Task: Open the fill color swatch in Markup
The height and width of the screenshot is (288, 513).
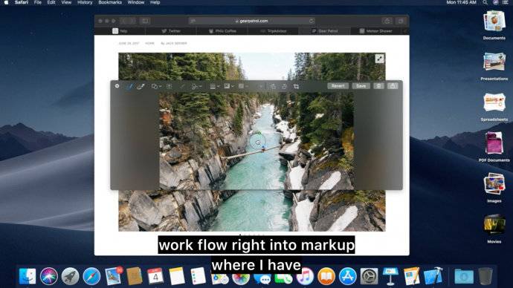Action: pyautogui.click(x=243, y=86)
